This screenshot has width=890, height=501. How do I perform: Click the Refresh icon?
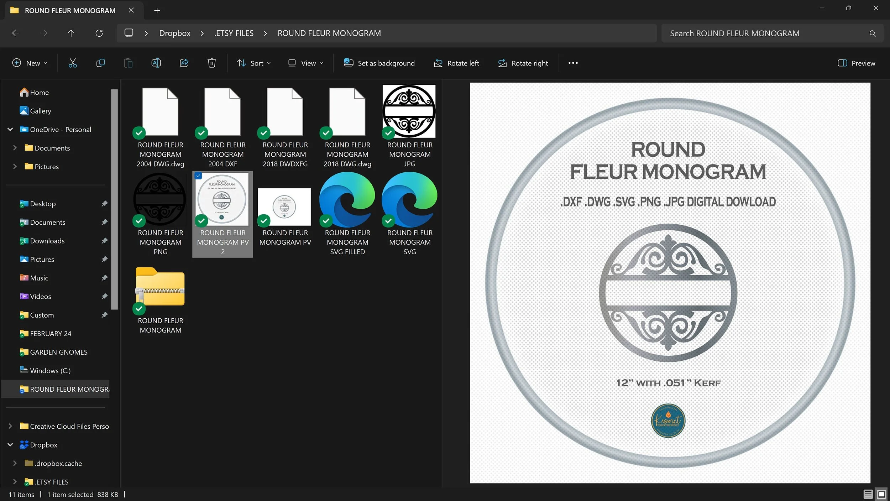coord(99,33)
